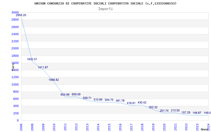Click the data label 1066.82
This screenshot has height=132, width=211.
(54, 80)
